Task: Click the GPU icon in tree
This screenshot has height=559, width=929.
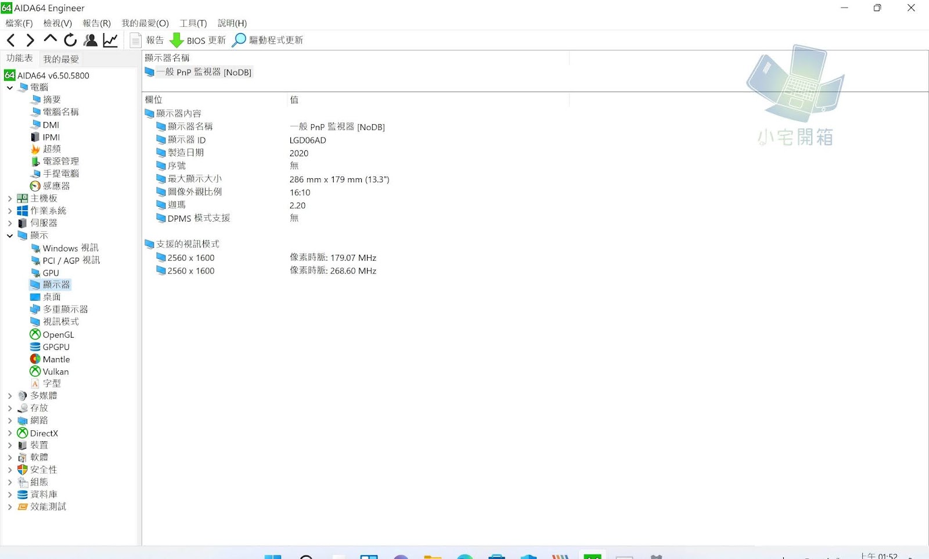Action: (35, 273)
